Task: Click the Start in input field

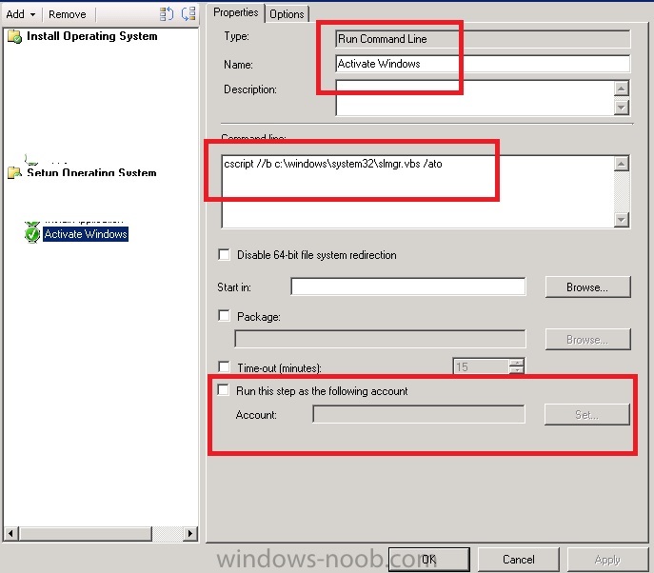Action: (x=408, y=286)
